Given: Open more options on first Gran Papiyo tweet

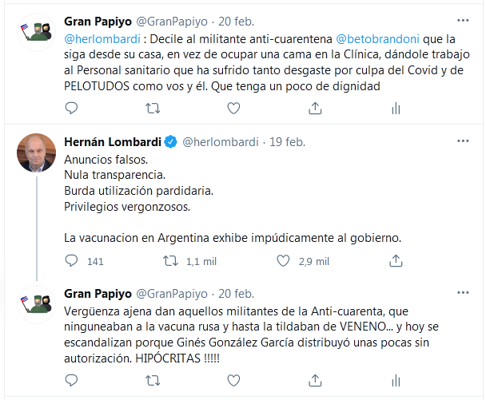Looking at the screenshot, I should point(463,19).
